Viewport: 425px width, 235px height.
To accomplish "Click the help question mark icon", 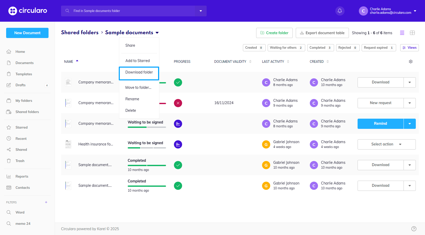I will [x=414, y=229].
